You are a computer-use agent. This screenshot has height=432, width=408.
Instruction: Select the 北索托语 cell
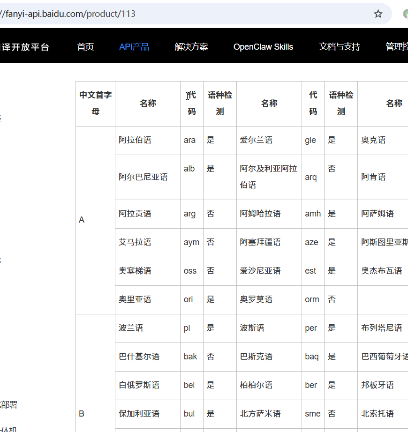pos(383,414)
